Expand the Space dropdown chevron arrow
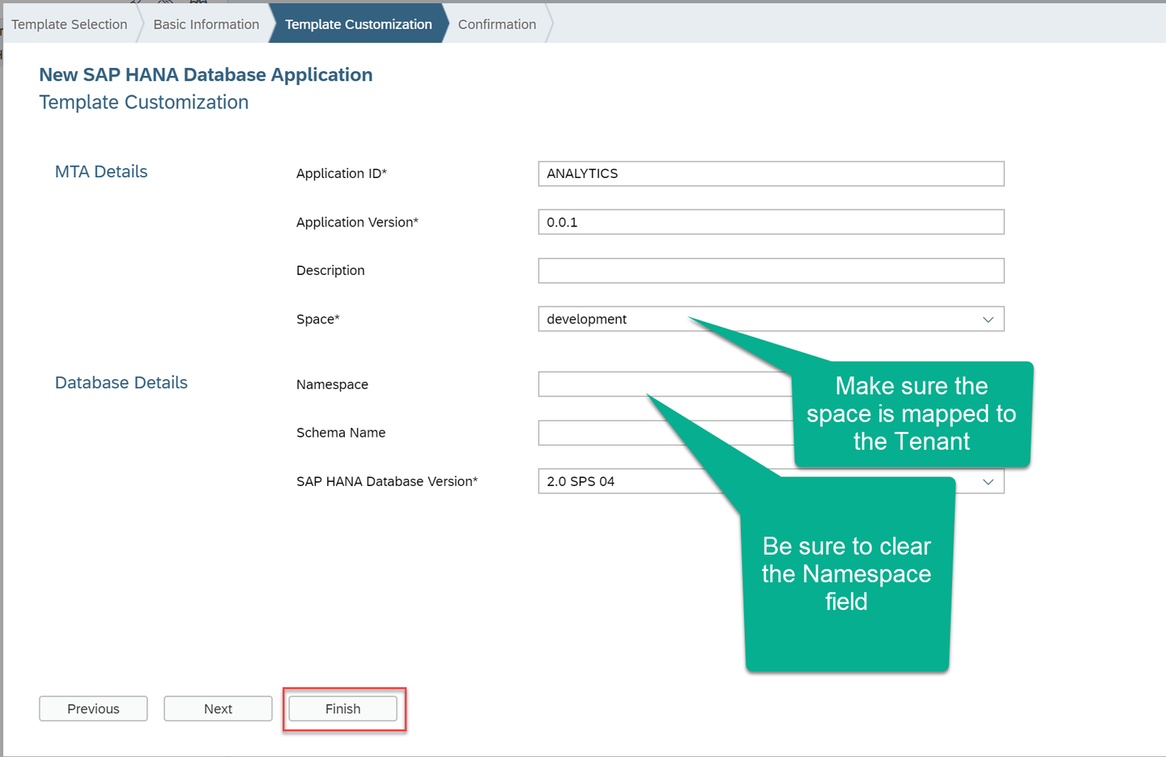The width and height of the screenshot is (1166, 757). point(988,319)
